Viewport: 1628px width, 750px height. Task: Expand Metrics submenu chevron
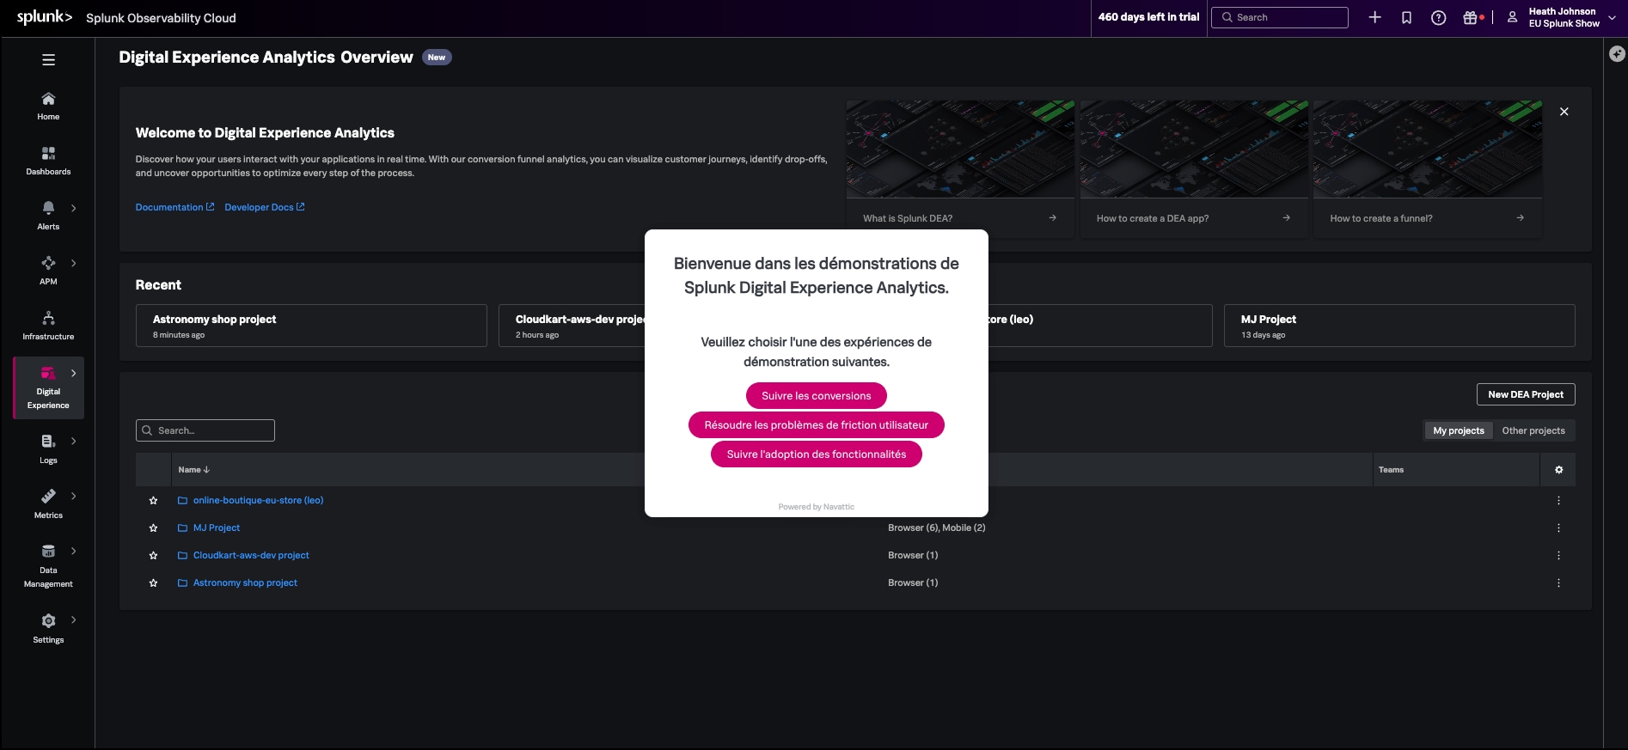tap(74, 497)
